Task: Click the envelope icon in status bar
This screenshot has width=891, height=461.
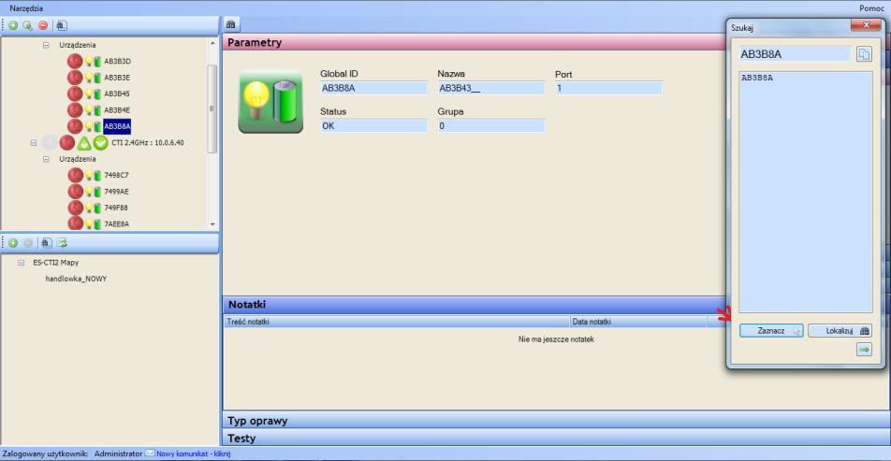Action: [x=150, y=454]
